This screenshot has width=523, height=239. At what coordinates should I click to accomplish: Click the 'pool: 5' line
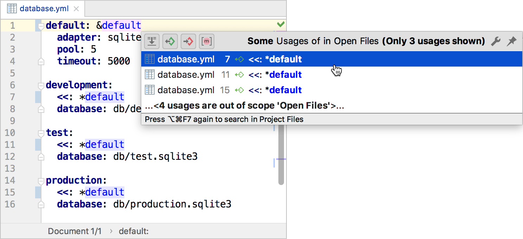pos(77,49)
